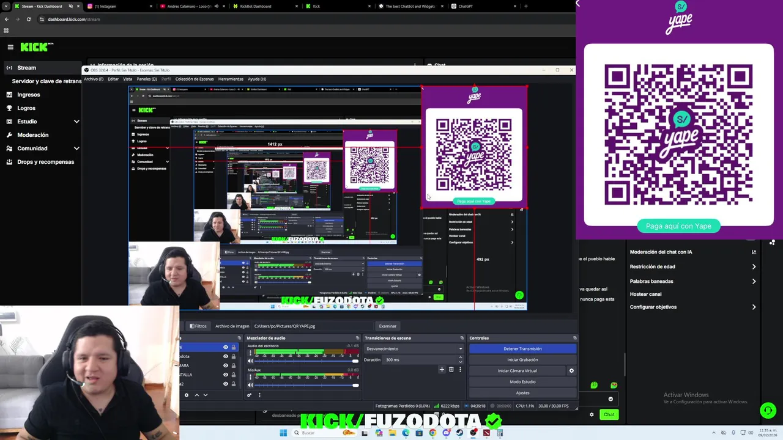Click Detener Transmisión button
The height and width of the screenshot is (440, 783).
tap(522, 348)
